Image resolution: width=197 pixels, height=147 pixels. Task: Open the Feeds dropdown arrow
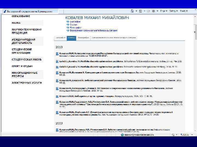point(144,11)
